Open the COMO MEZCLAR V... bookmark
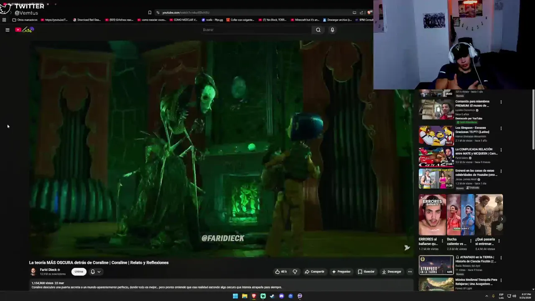 (183, 20)
